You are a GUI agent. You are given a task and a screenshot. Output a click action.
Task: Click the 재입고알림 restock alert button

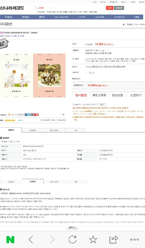99,95
